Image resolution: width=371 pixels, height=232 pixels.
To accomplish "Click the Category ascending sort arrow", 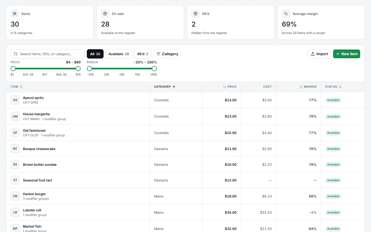I will 174,87.
